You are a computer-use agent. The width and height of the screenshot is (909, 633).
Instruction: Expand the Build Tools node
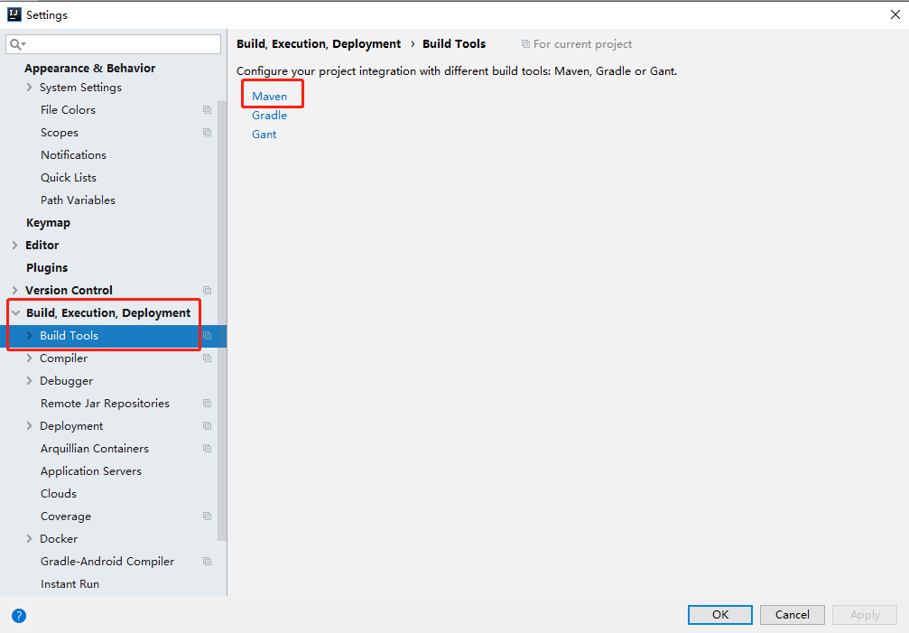(x=29, y=336)
